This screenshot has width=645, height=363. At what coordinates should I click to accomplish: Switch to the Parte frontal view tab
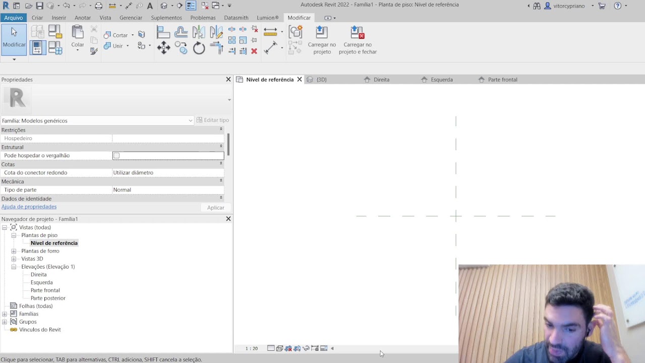click(502, 80)
